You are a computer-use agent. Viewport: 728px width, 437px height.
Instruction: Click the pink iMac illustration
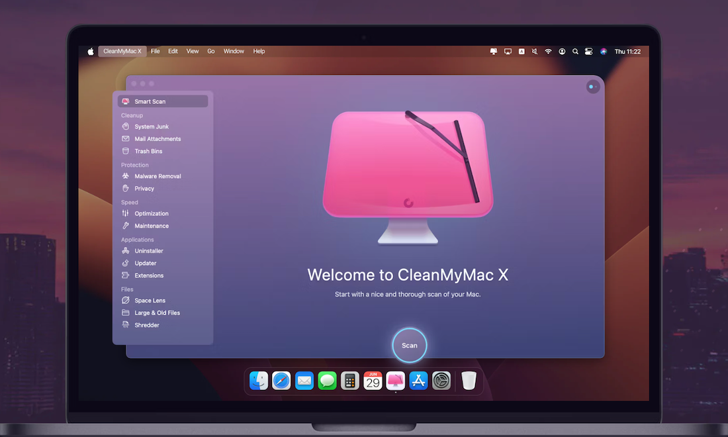click(408, 177)
